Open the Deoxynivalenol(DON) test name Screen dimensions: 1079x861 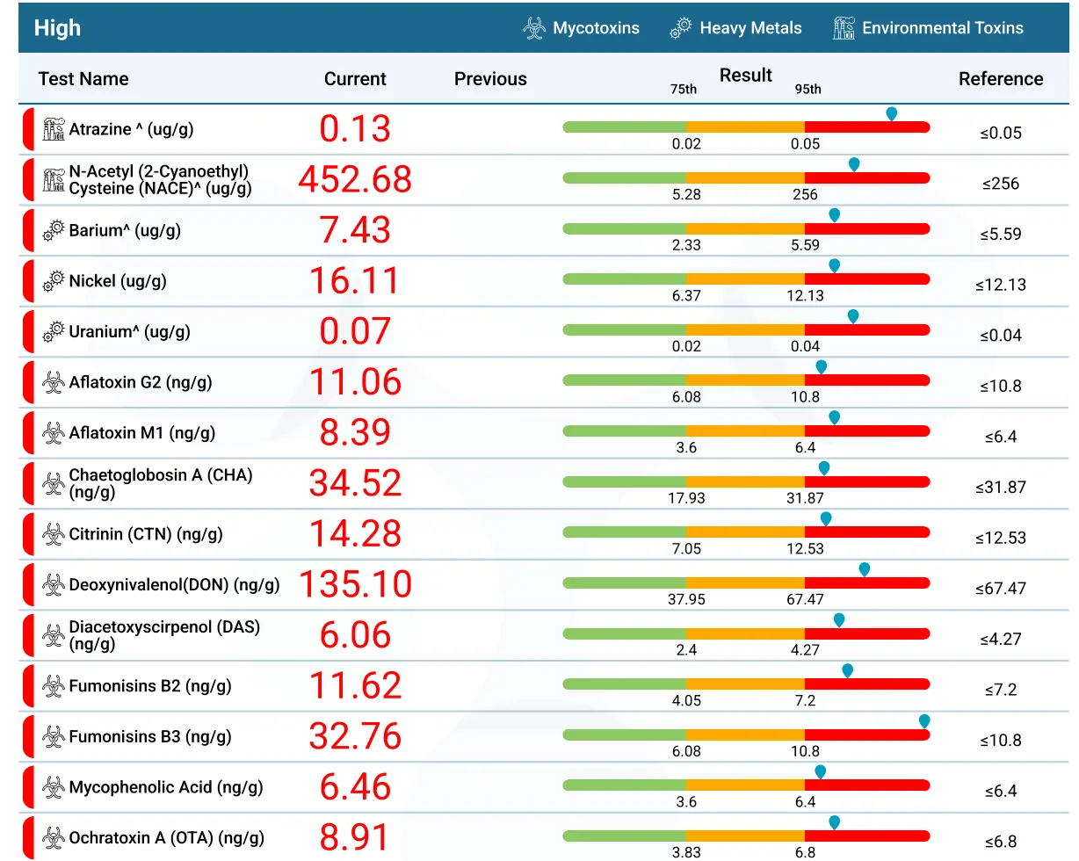pos(174,585)
